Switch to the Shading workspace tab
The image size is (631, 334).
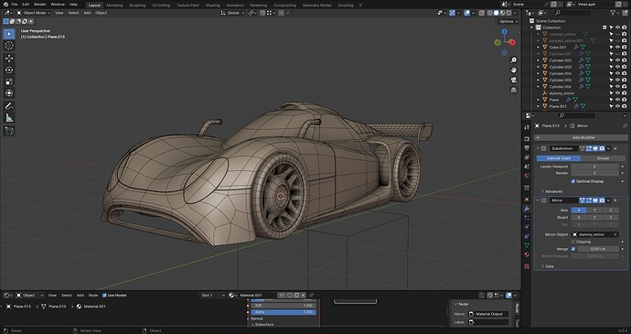point(212,5)
